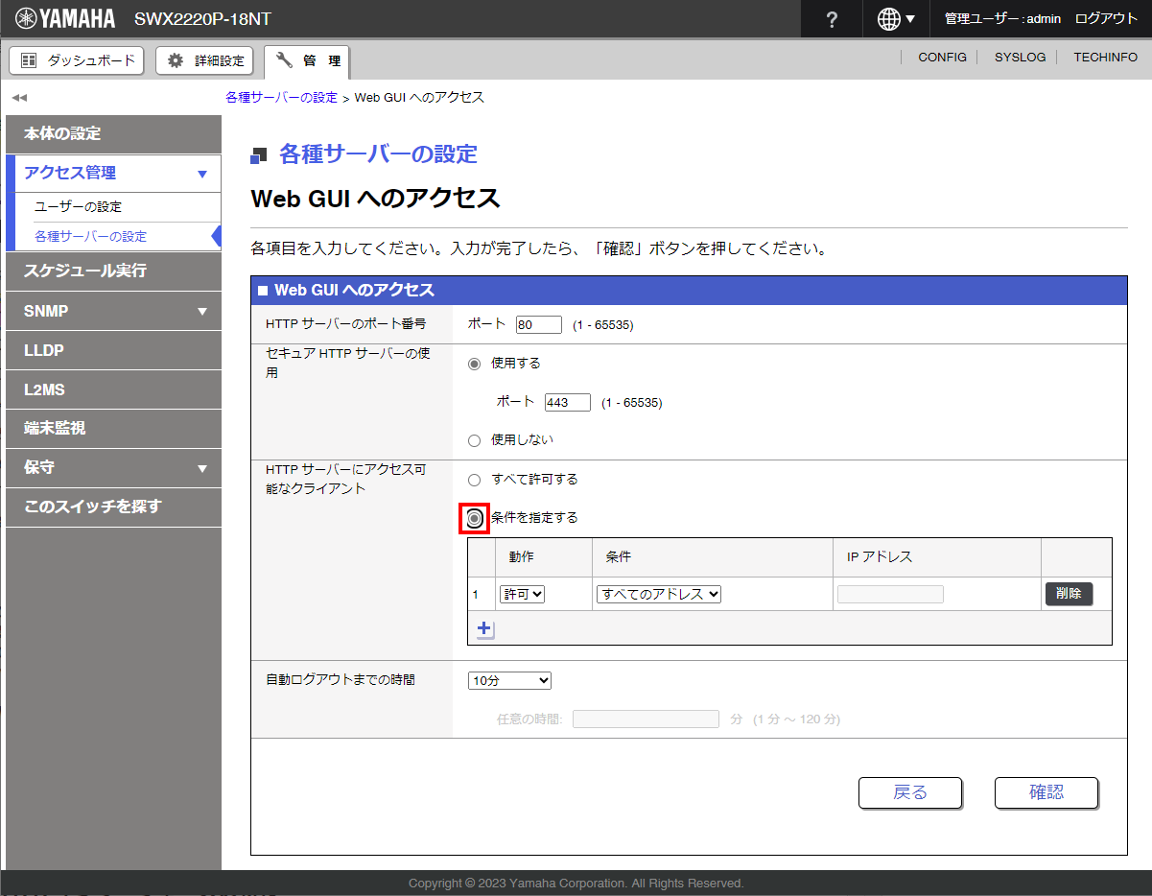Click the YAMAHA logo
The height and width of the screenshot is (896, 1152).
click(x=65, y=19)
